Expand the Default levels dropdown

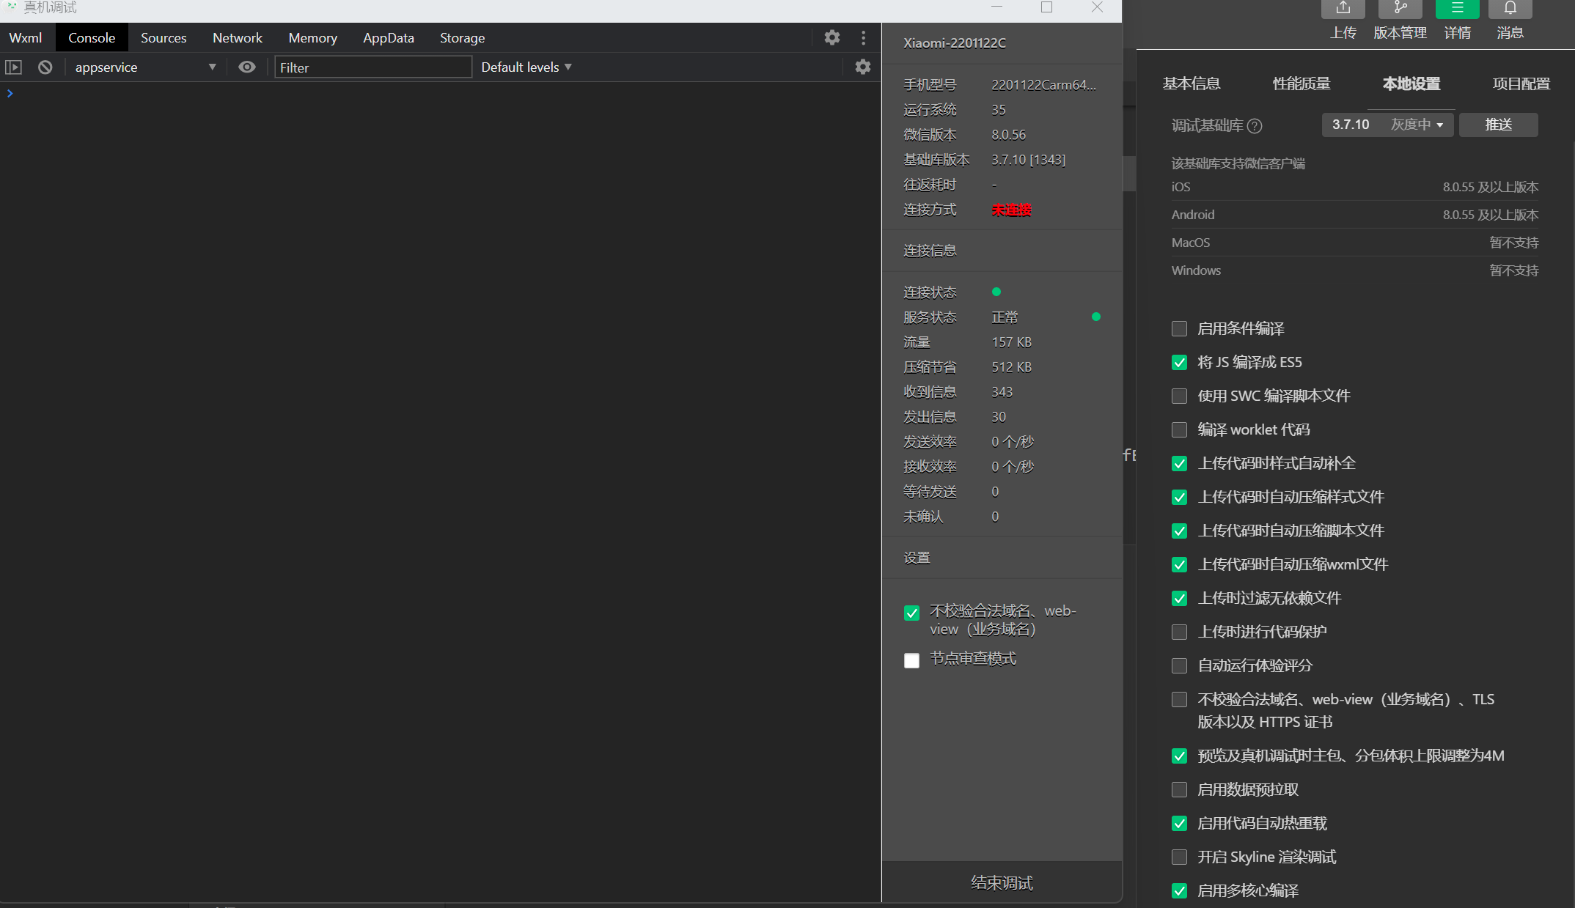tap(526, 67)
